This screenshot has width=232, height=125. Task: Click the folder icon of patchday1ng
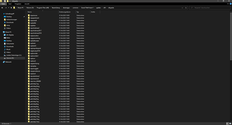pyautogui.click(x=29, y=84)
